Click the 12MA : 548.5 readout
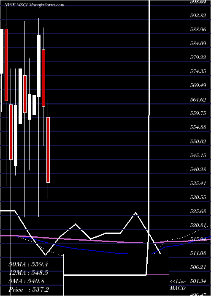Screen dimensions: 211x296 pos(28,273)
